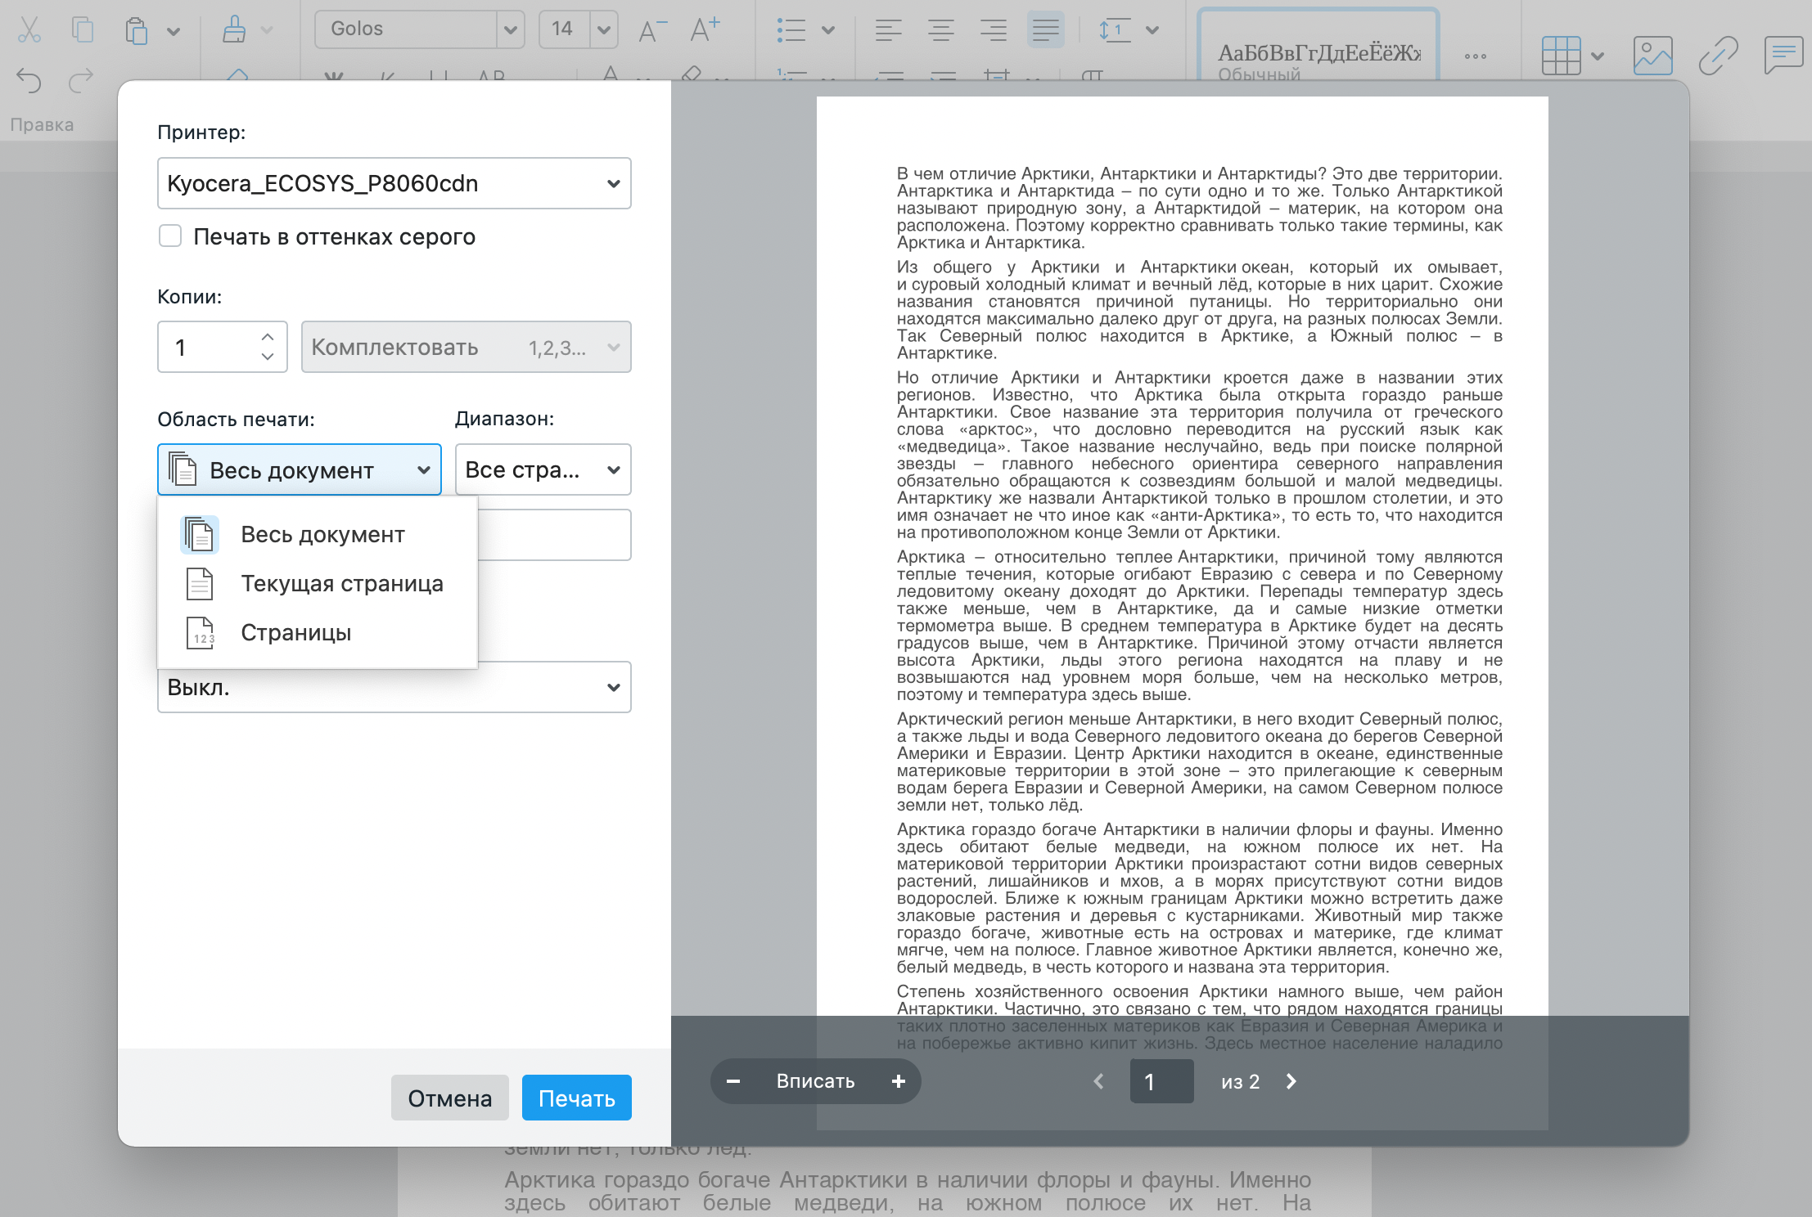Image resolution: width=1812 pixels, height=1217 pixels.
Task: Zoom out preview with minus icon
Action: click(x=733, y=1081)
